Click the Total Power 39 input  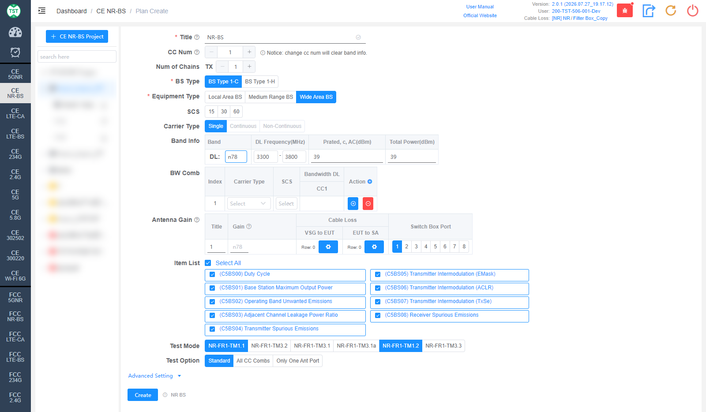(x=412, y=157)
